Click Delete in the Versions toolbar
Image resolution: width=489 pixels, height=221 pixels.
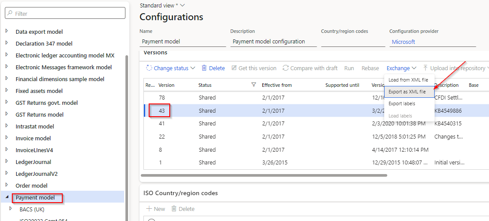(213, 68)
